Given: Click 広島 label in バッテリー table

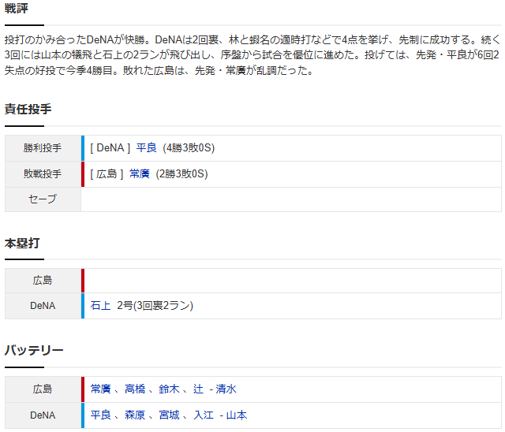Looking at the screenshot, I should point(43,389).
